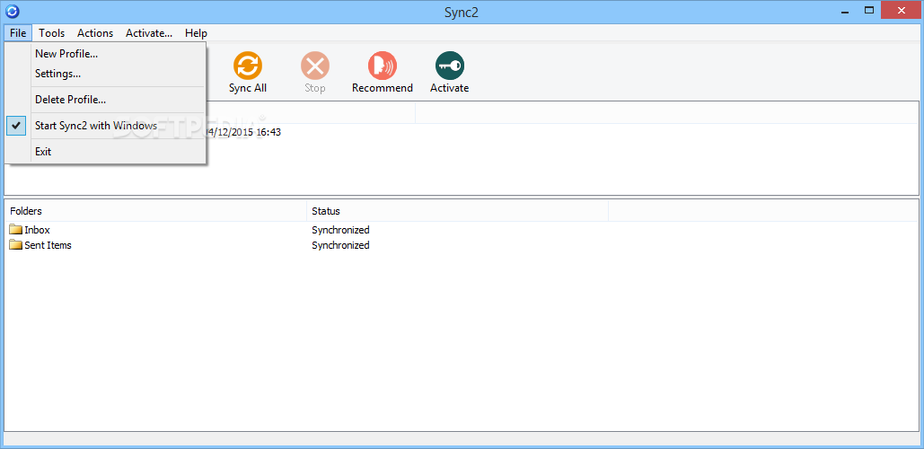Click the Sync2 app icon in title bar

click(12, 11)
